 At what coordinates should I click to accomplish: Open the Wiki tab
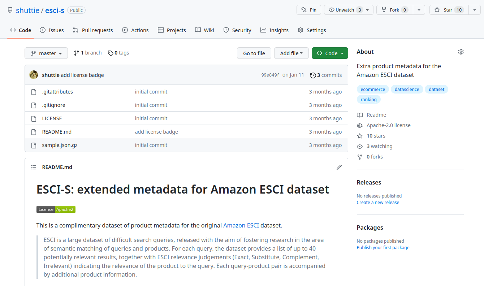pos(204,30)
